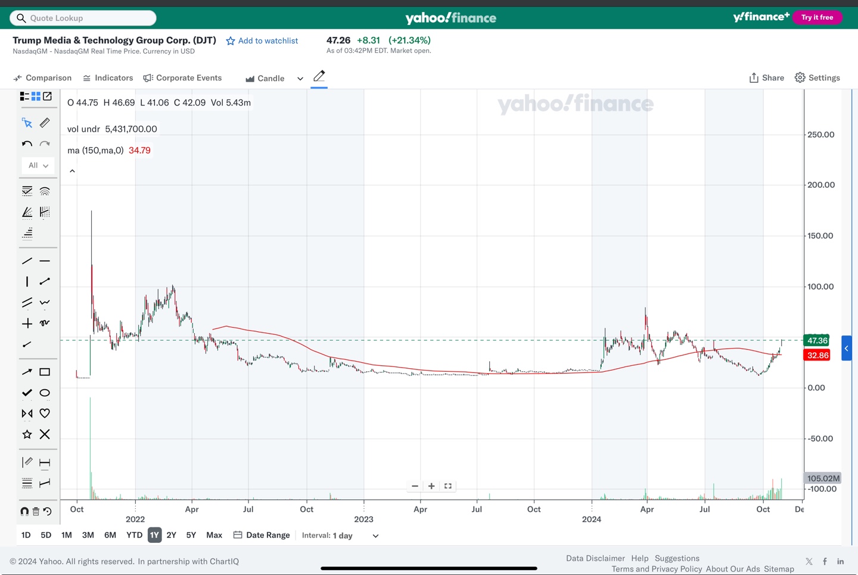Open the Comparison menu

[42, 78]
